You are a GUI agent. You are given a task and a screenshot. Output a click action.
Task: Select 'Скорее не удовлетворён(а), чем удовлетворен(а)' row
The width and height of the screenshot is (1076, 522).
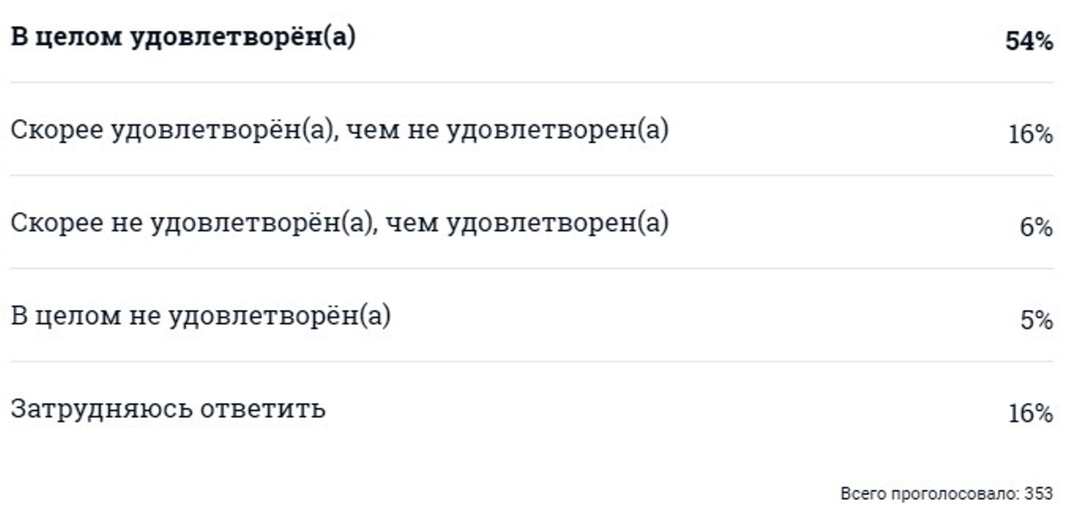(532, 222)
